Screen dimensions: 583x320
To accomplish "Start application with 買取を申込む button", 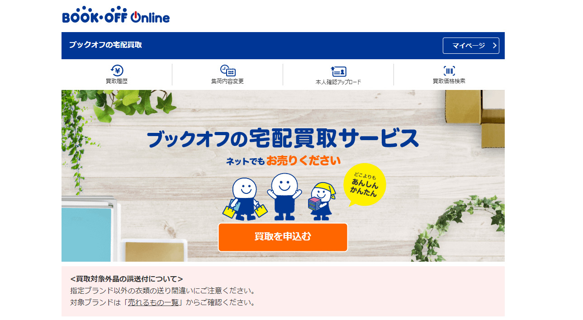I will (283, 237).
